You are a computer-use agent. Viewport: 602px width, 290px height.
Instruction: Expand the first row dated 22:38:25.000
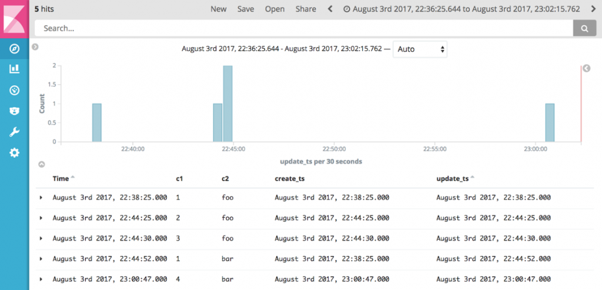click(41, 198)
